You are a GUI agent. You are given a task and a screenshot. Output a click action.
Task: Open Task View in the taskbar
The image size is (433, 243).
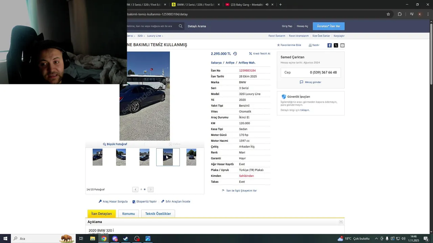pyautogui.click(x=81, y=239)
